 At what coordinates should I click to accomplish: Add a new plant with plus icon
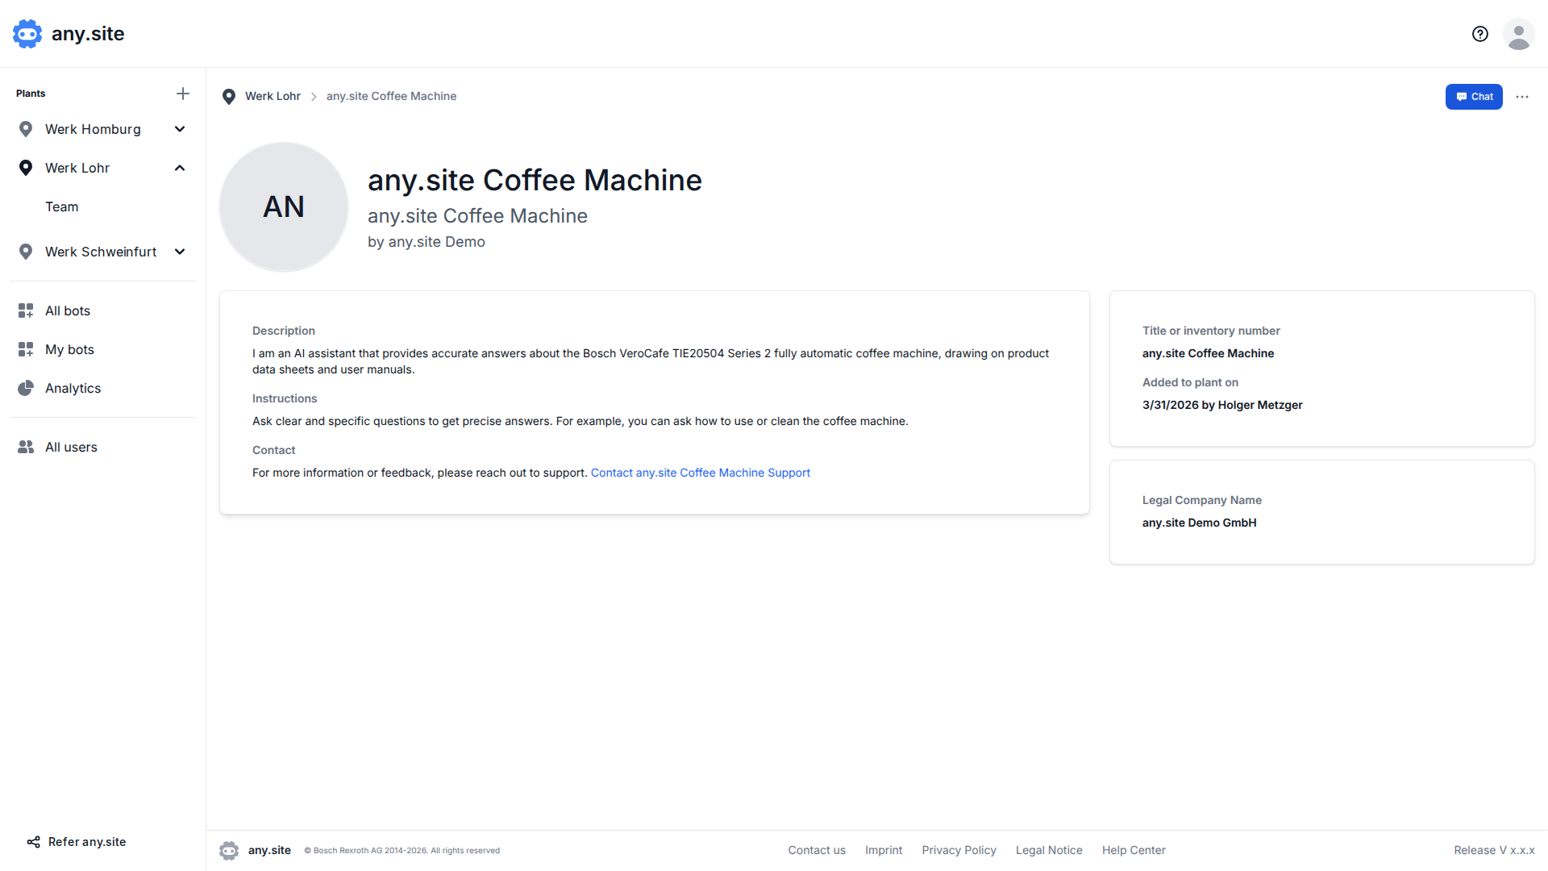click(183, 94)
